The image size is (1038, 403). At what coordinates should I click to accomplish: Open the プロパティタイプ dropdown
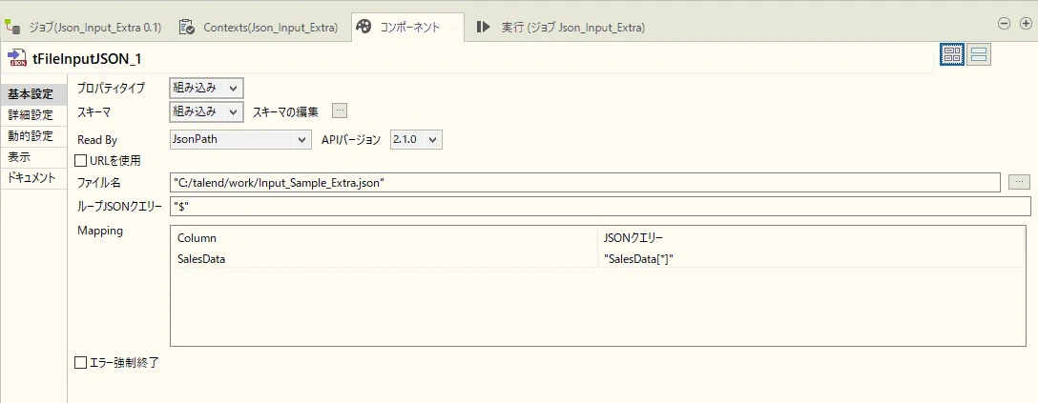pyautogui.click(x=206, y=88)
